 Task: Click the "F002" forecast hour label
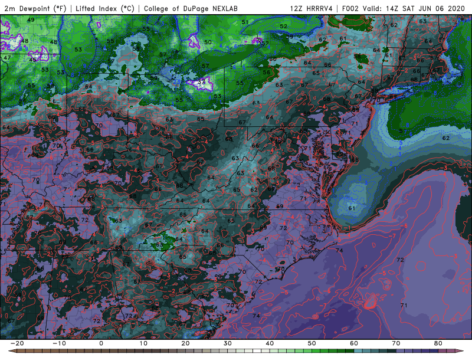pyautogui.click(x=350, y=8)
